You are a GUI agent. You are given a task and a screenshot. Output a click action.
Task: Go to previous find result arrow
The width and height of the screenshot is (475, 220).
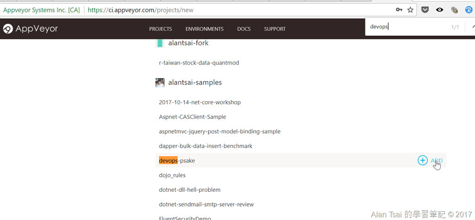pyautogui.click(x=473, y=27)
